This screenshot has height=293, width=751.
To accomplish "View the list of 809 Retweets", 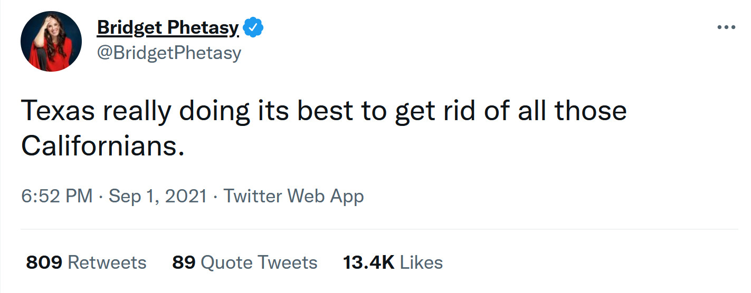I will (x=86, y=262).
